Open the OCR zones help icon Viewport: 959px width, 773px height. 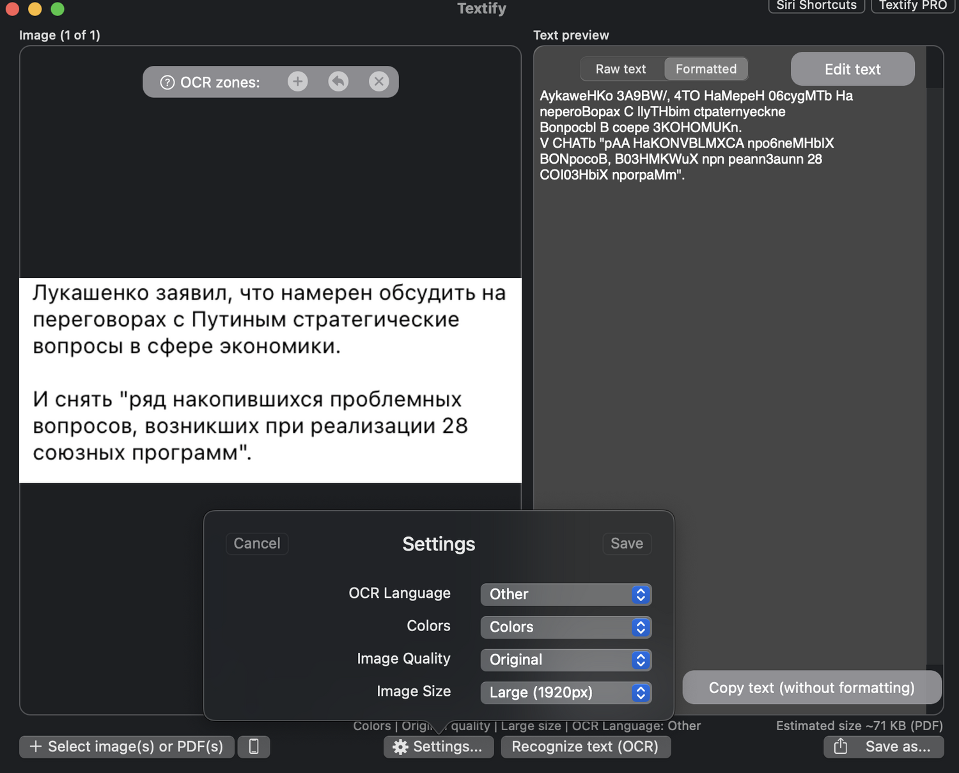[168, 82]
